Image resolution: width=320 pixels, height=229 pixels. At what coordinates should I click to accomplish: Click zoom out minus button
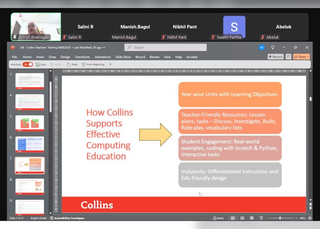pyautogui.click(x=268, y=218)
